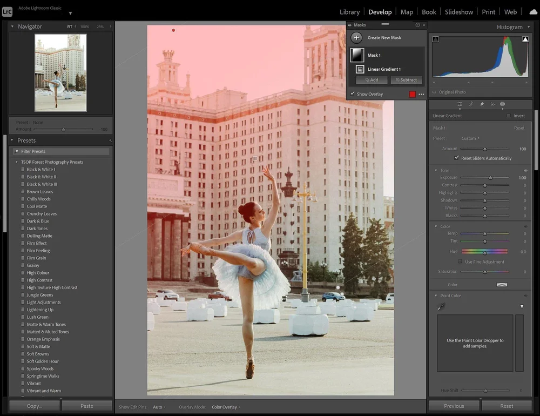Open the Slideshow module tab

pyautogui.click(x=460, y=12)
